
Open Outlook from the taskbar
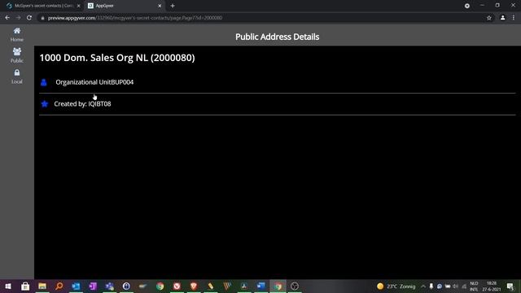tap(76, 286)
